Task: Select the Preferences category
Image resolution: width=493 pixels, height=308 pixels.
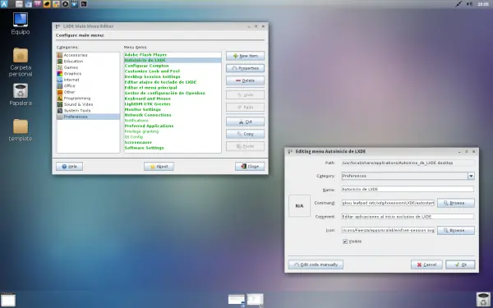Action: [x=88, y=117]
